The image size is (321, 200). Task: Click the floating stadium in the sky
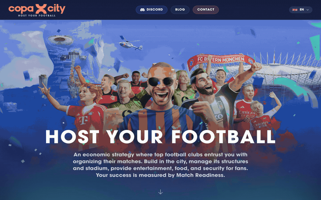click(60, 40)
